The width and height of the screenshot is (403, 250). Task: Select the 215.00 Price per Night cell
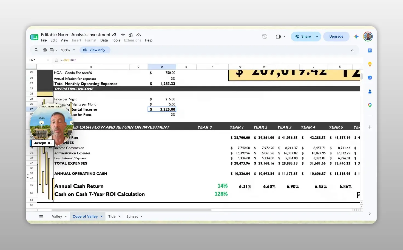coord(162,99)
